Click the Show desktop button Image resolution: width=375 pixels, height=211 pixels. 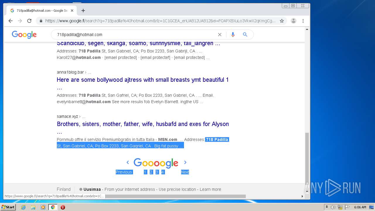pyautogui.click(x=372, y=207)
